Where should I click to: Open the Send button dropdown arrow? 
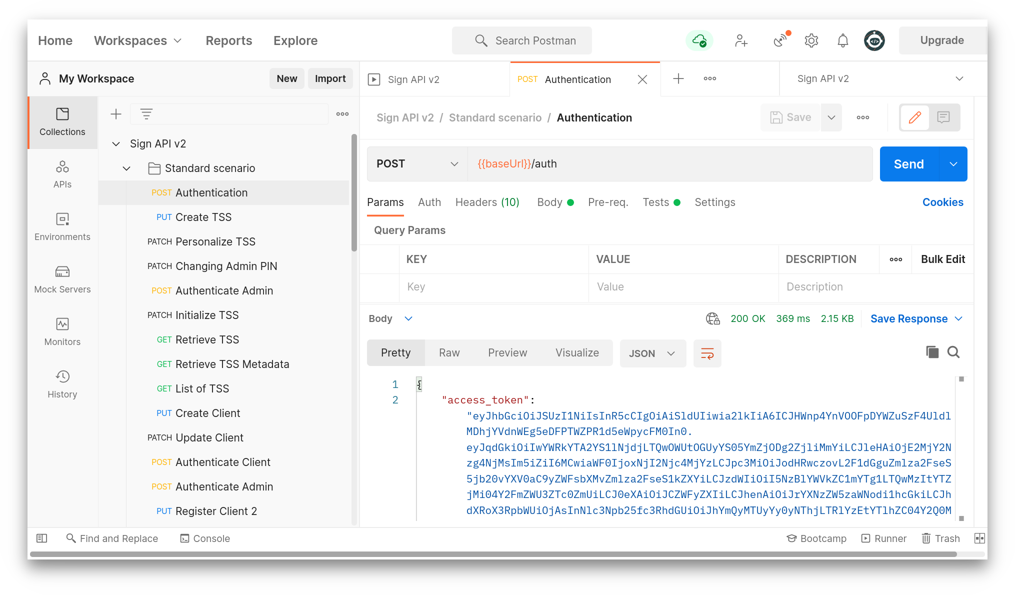click(x=953, y=164)
